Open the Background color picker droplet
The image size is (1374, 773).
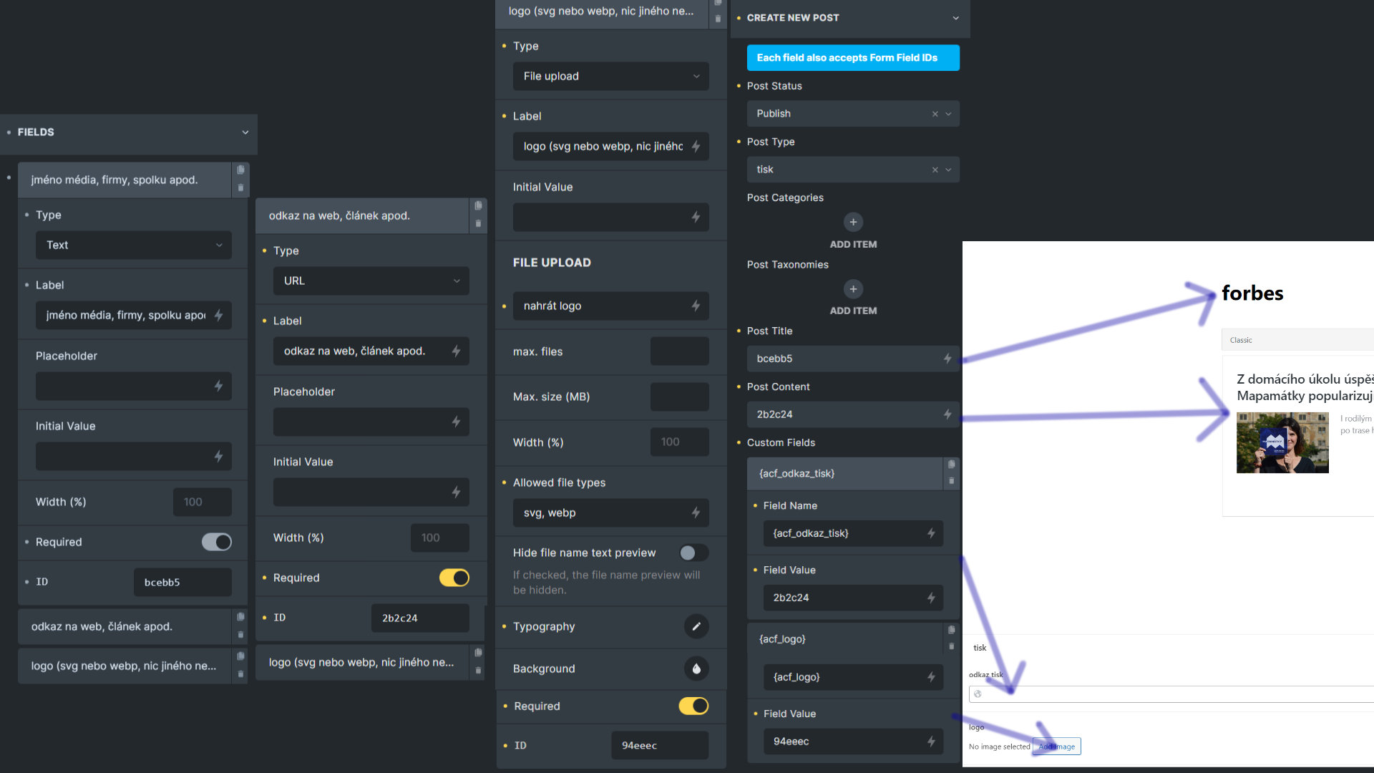pyautogui.click(x=696, y=669)
